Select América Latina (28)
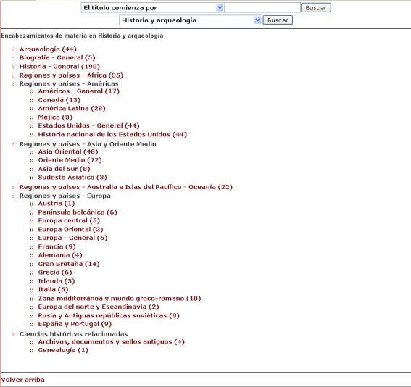411x387 pixels. tap(72, 109)
